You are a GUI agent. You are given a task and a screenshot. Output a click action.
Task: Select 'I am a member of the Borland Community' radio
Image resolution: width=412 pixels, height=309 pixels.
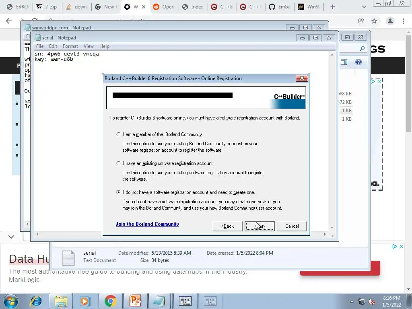[x=118, y=134]
